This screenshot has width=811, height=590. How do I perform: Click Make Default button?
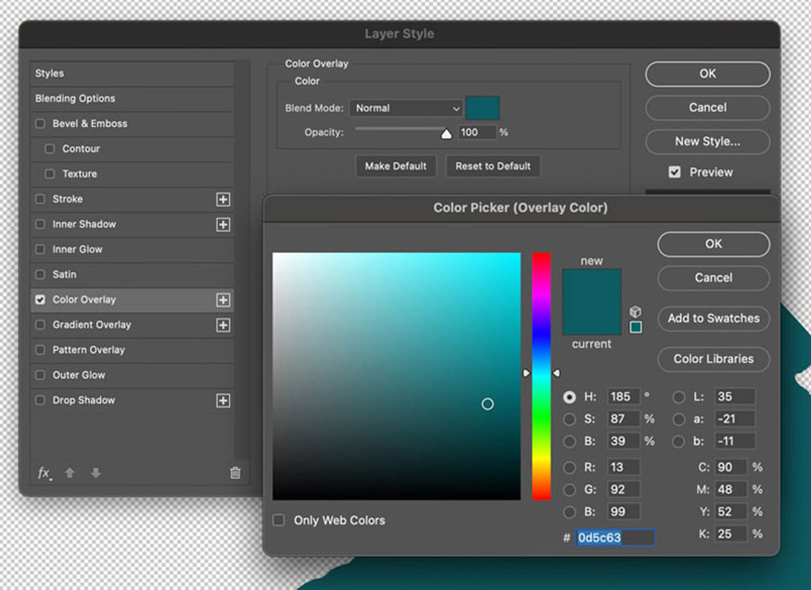(x=396, y=166)
